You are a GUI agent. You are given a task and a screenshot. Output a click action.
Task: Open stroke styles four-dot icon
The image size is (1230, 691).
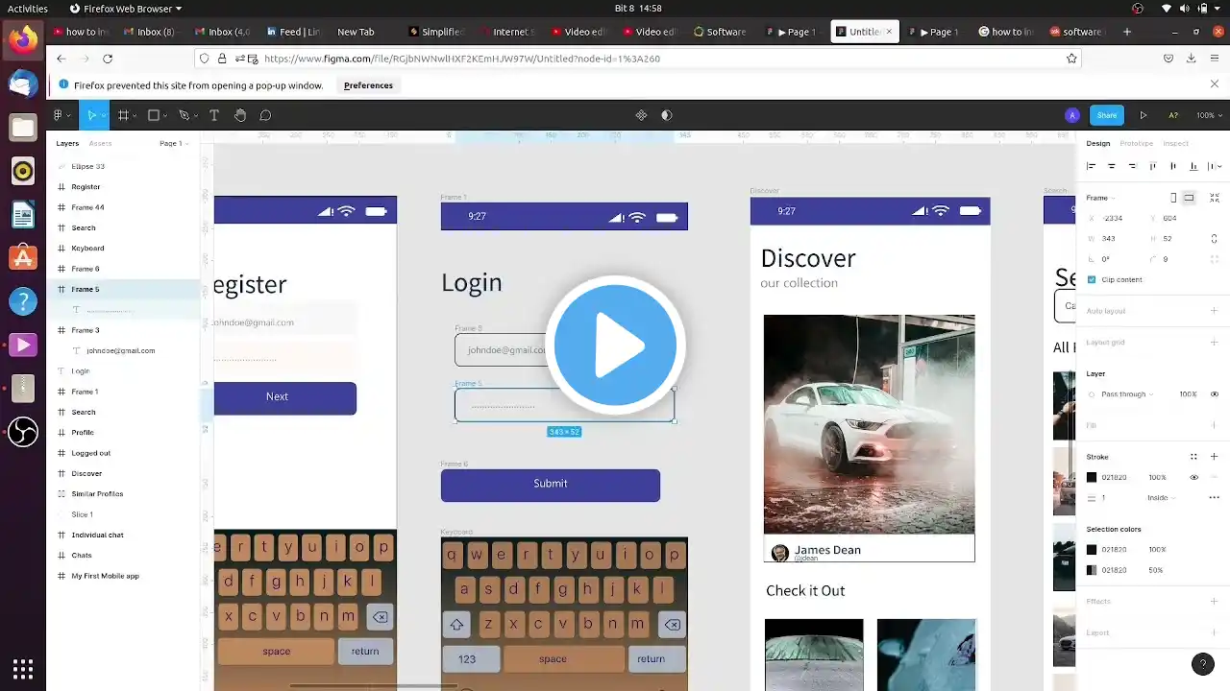coord(1193,457)
